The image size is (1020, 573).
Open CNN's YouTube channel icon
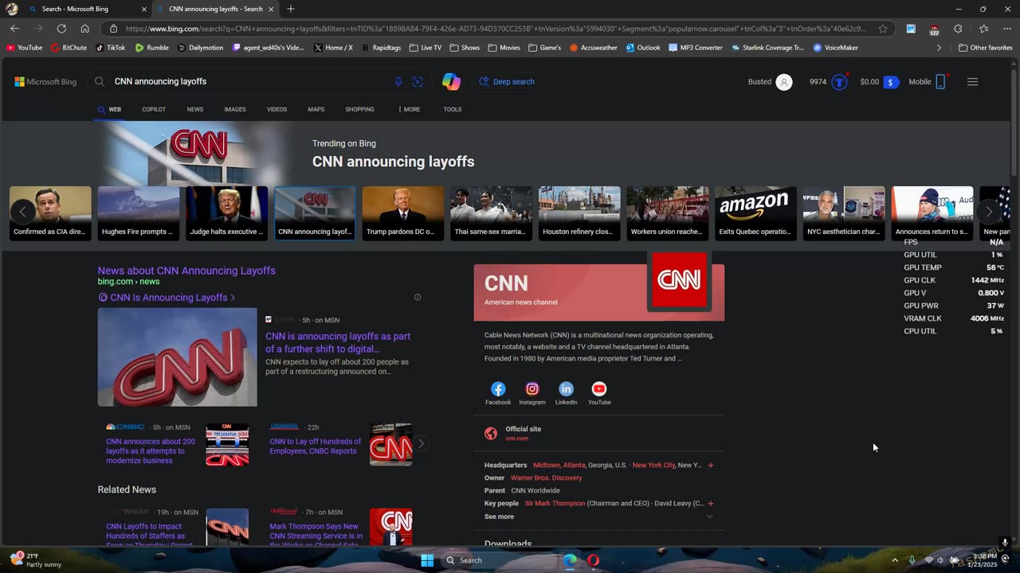(x=599, y=389)
